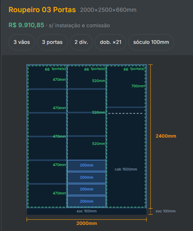Click the R$ 9.910,85 price
This screenshot has height=231, width=193.
tap(26, 25)
